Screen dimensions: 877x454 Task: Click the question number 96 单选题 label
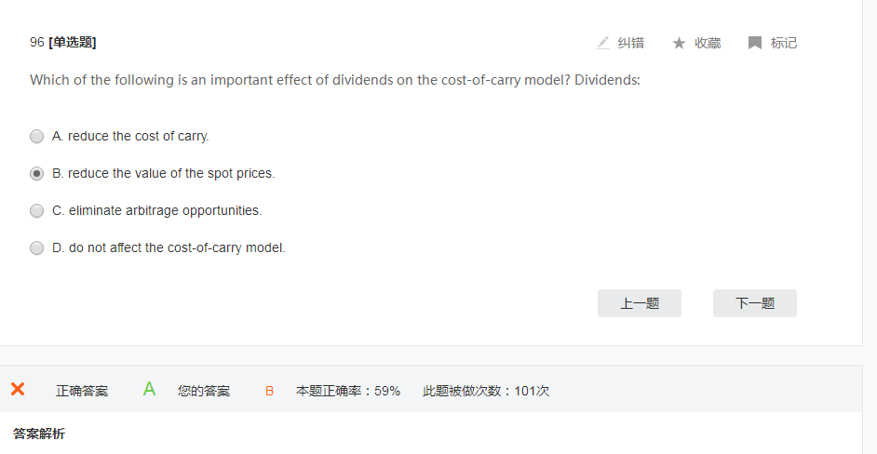62,42
